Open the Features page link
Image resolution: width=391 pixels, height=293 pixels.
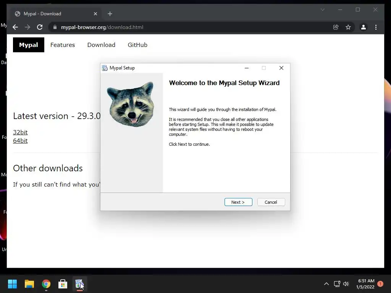(63, 45)
